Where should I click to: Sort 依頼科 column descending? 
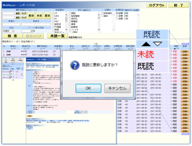tap(108, 49)
